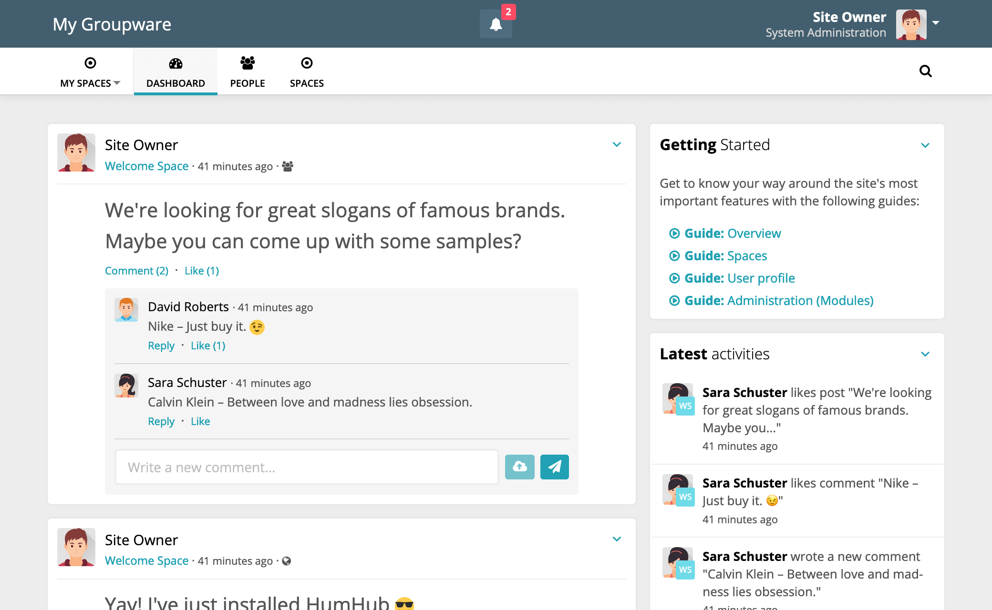Click the People group icon
Image resolution: width=992 pixels, height=610 pixels.
click(x=247, y=63)
